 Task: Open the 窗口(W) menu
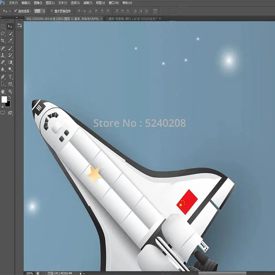(114, 3)
